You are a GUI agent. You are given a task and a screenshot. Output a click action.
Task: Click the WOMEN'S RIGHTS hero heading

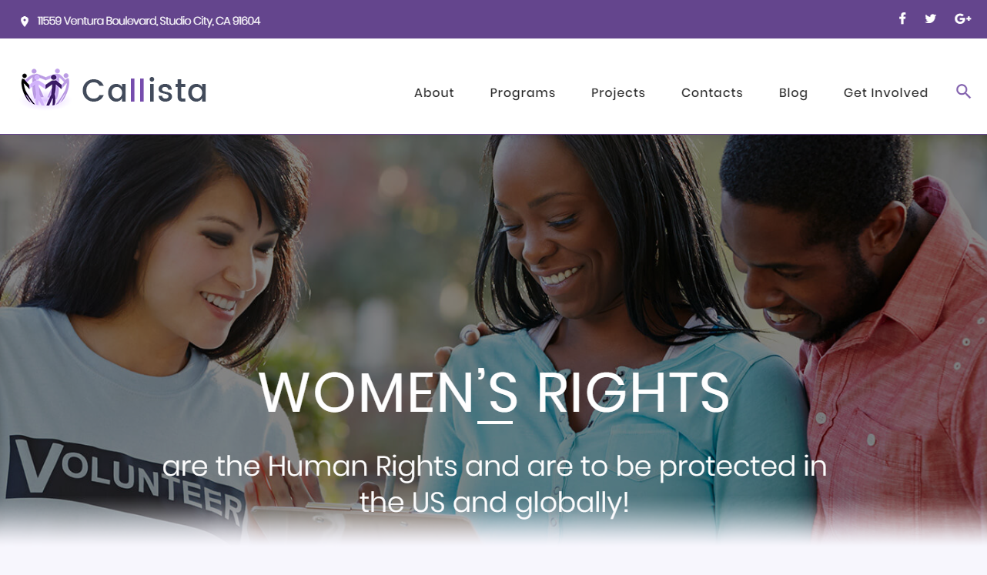pos(494,393)
